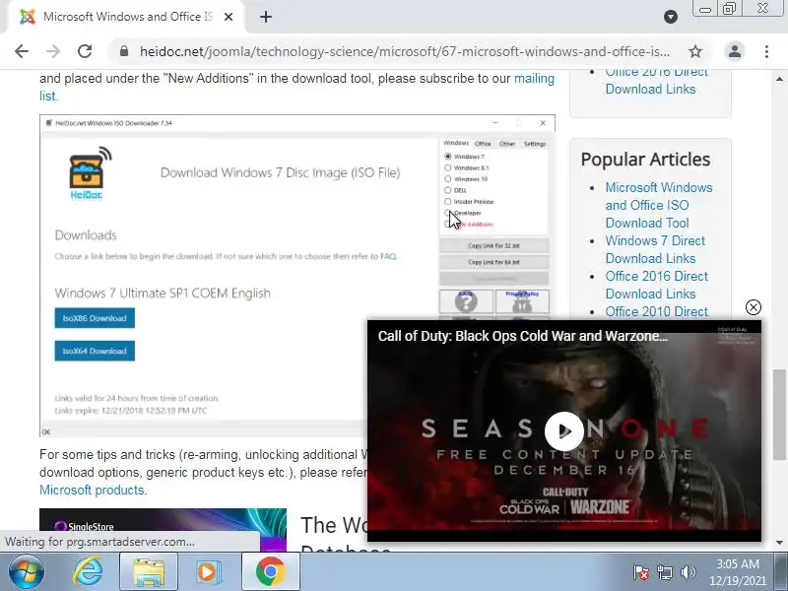Open Windows 7 Direct Download Links
This screenshot has width=788, height=591.
point(655,249)
